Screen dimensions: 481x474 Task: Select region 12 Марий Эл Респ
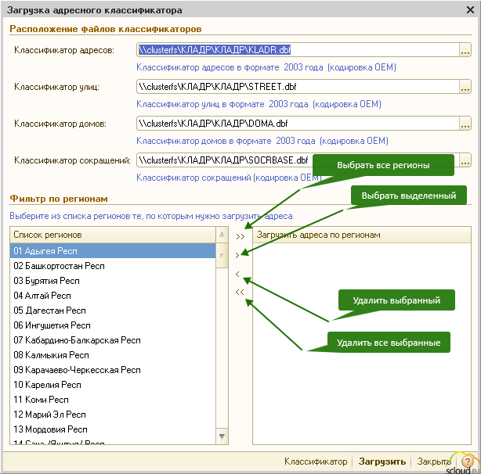pyautogui.click(x=113, y=415)
